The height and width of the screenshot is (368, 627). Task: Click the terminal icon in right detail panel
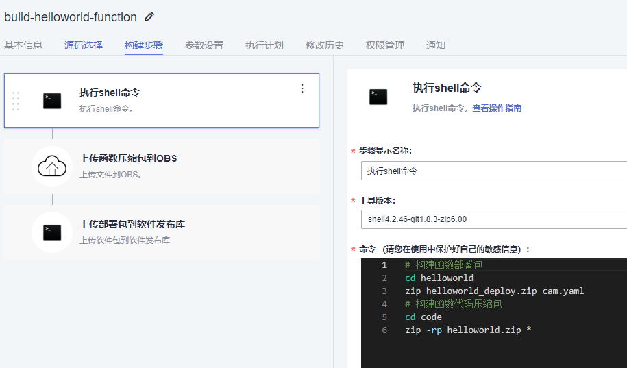(378, 97)
